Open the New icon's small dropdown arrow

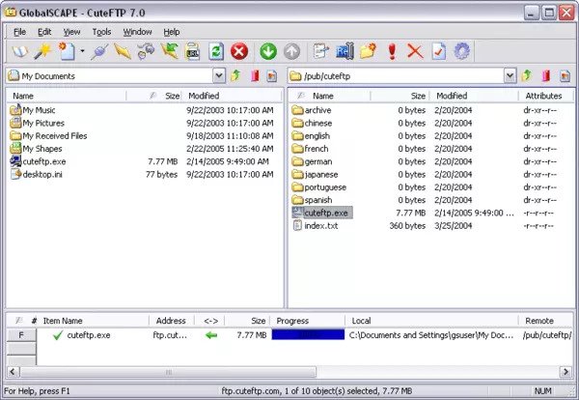82,51
